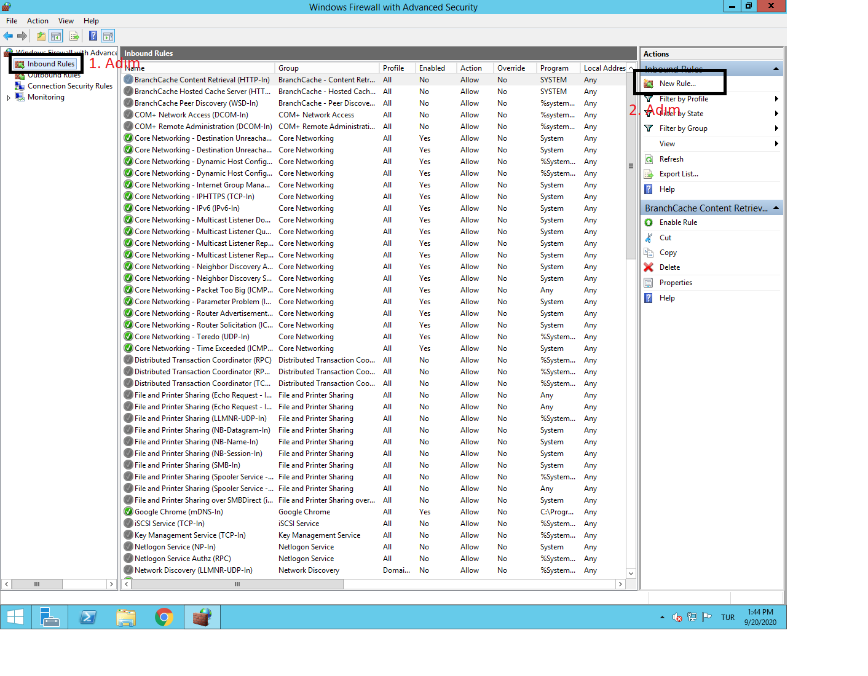Image resolution: width=868 pixels, height=676 pixels.
Task: Open Help from the blue question-mark toolbar icon
Action: 93,36
